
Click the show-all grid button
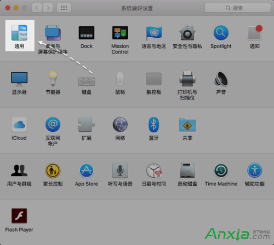64,8
